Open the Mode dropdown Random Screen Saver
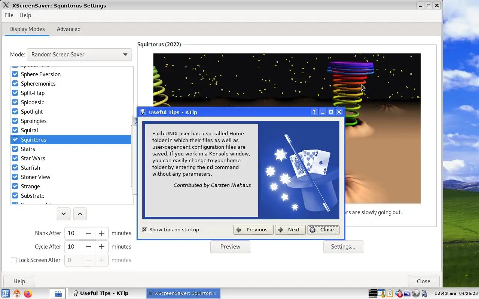The width and height of the screenshot is (479, 299). point(79,55)
